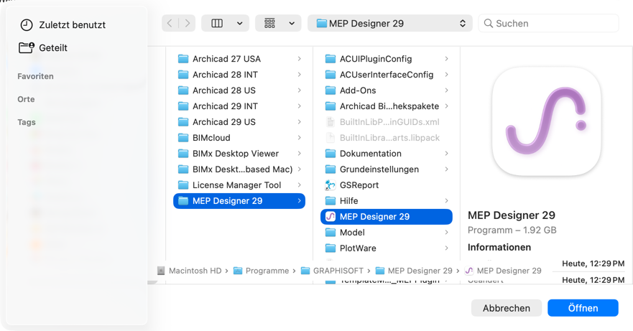
Task: Click the Hilfe folder icon
Action: (331, 200)
